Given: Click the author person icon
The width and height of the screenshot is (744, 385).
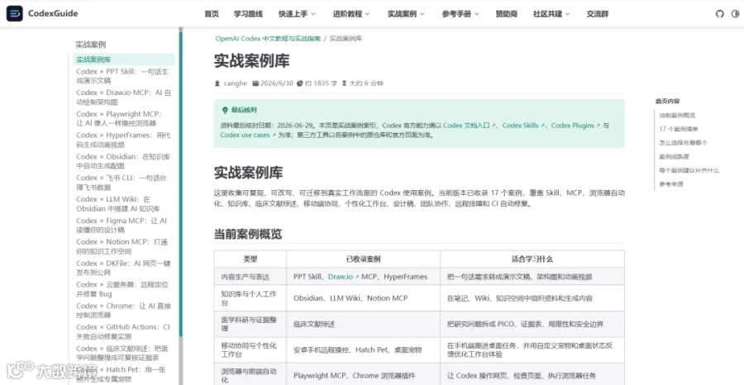Looking at the screenshot, I should tap(217, 83).
